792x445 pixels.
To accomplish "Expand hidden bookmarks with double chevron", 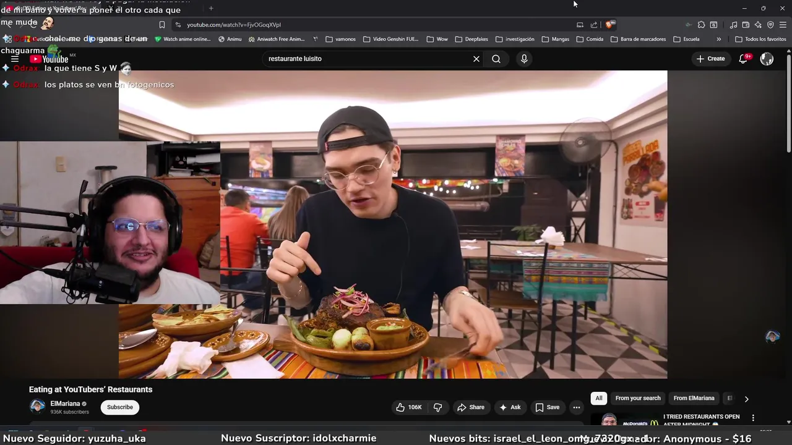I will coord(718,39).
